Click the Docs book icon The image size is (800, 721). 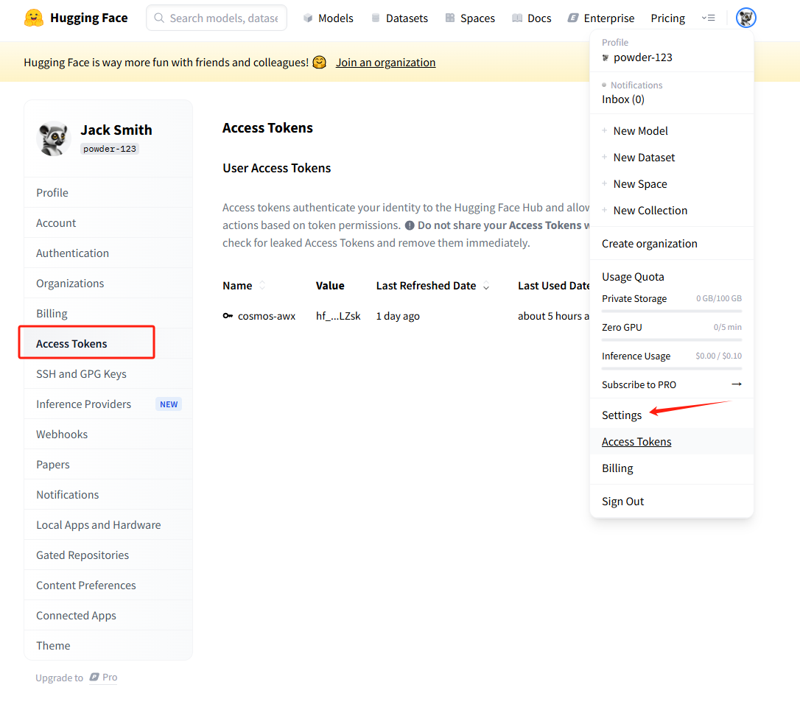pos(517,18)
